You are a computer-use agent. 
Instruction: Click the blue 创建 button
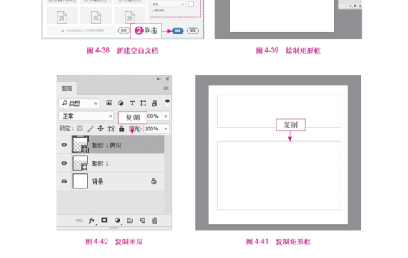pos(178,31)
